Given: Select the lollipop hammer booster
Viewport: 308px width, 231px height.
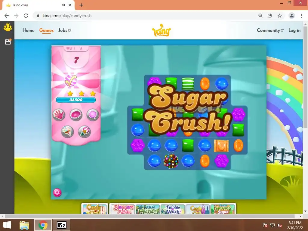Looking at the screenshot, I should pyautogui.click(x=93, y=115).
